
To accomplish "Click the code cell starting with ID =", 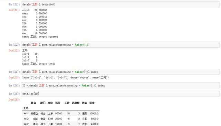I will pyautogui.click(x=120, y=85).
